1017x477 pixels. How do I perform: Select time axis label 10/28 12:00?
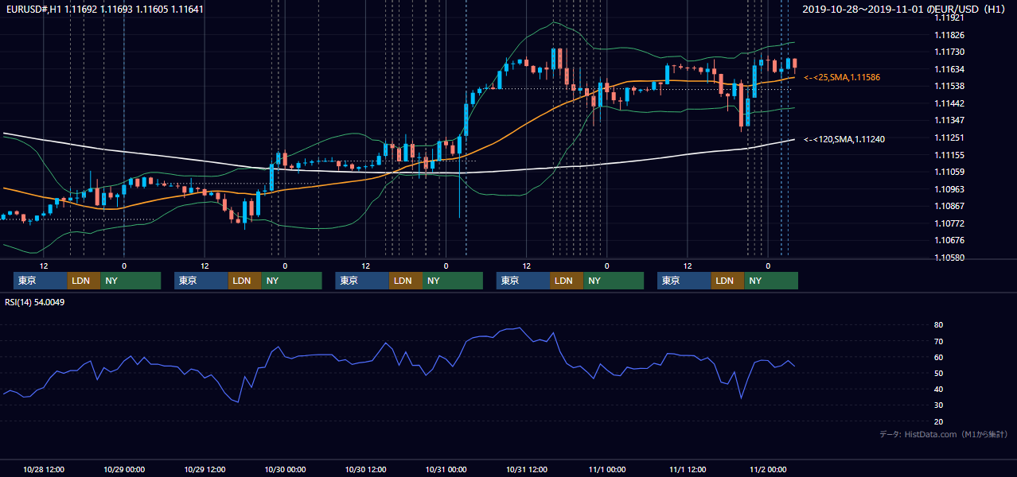[44, 469]
